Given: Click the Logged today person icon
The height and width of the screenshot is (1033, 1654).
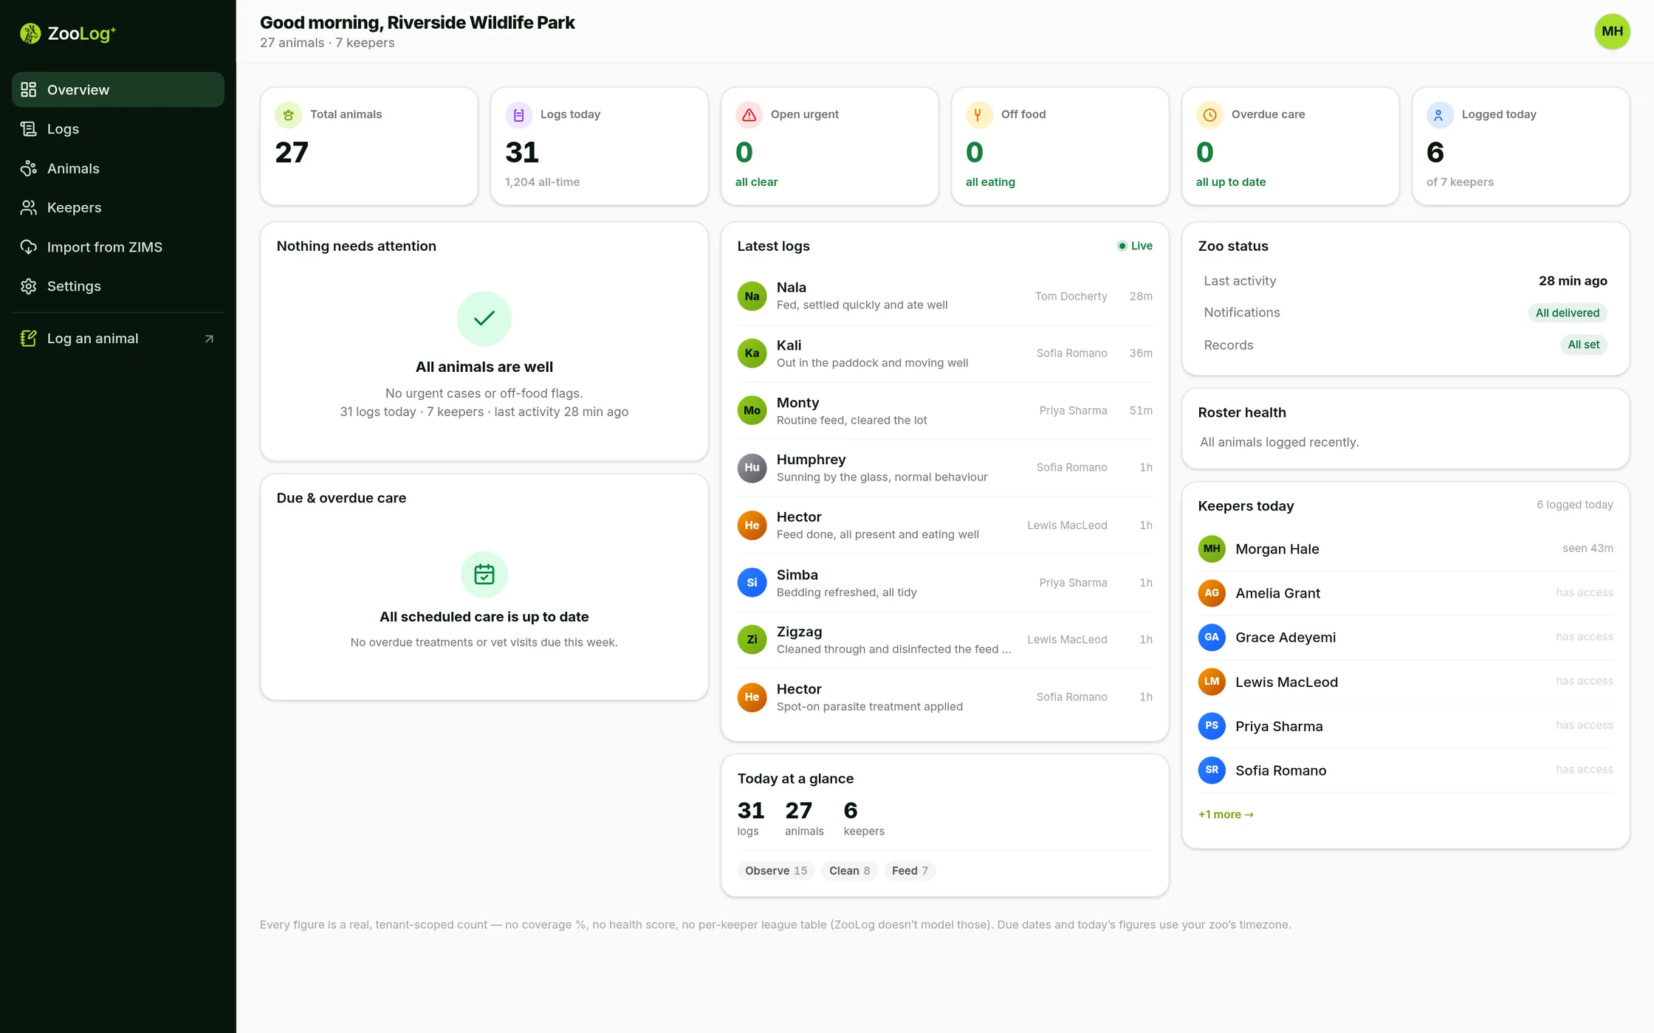Looking at the screenshot, I should (x=1440, y=115).
